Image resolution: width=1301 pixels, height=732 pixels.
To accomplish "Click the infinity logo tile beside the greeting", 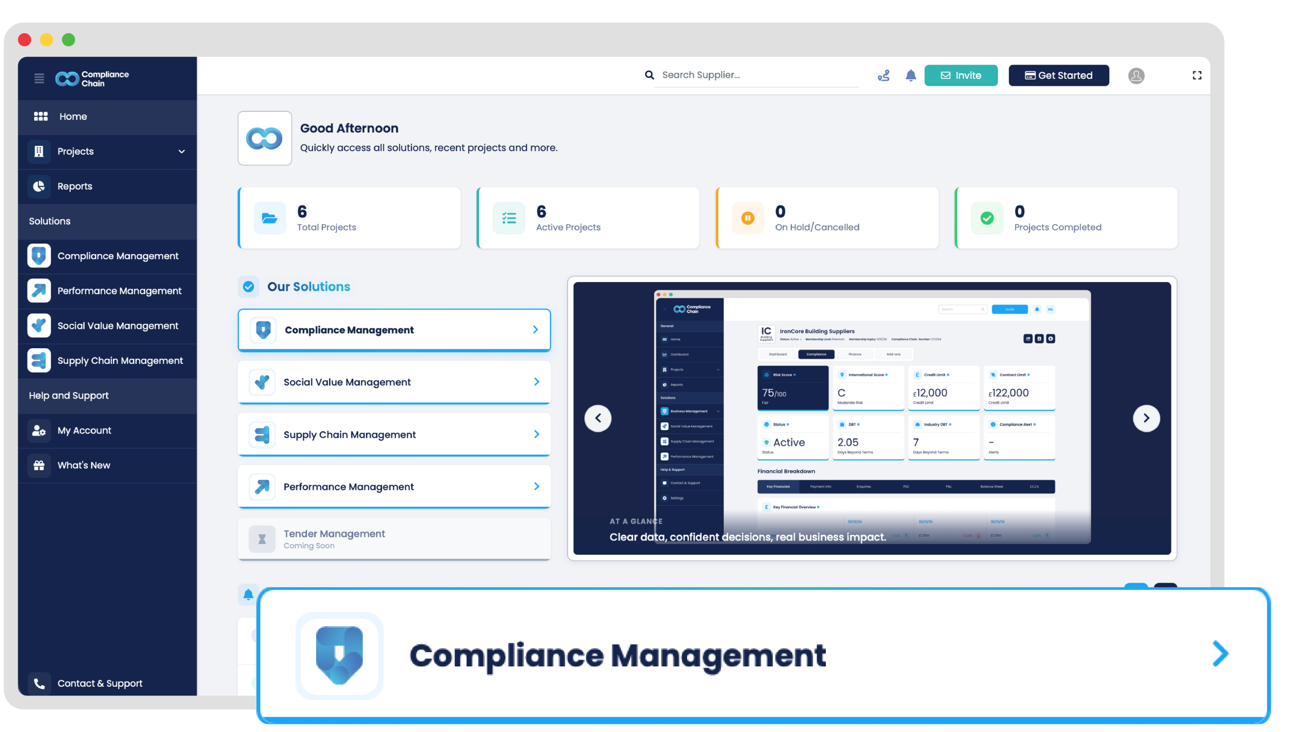I will coord(265,138).
